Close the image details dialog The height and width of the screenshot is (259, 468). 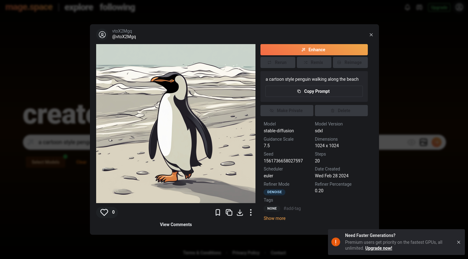click(371, 35)
